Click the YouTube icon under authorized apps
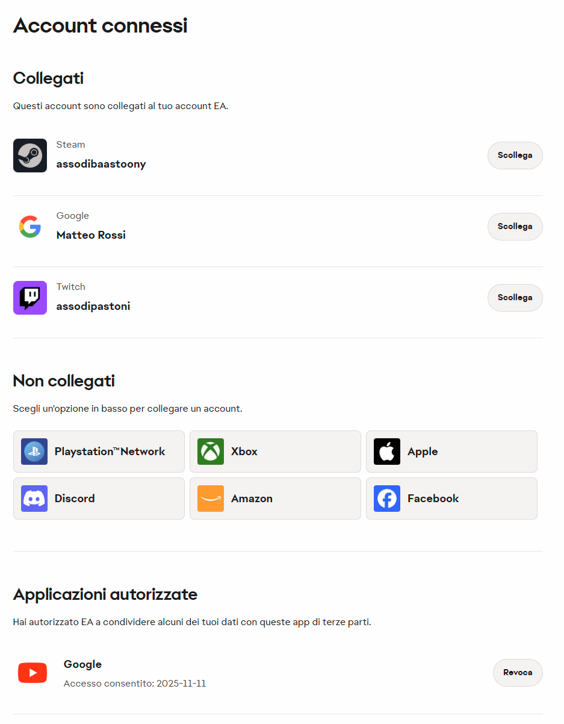The image size is (564, 724). 33,673
